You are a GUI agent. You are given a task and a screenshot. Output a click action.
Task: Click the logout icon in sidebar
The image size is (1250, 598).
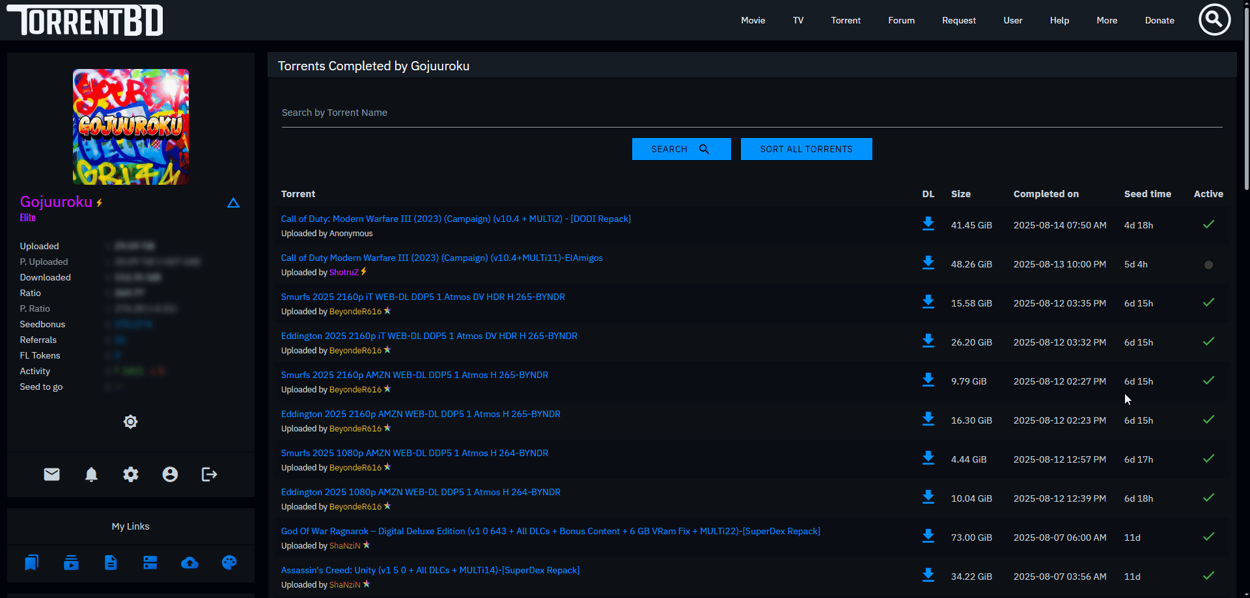click(x=209, y=474)
